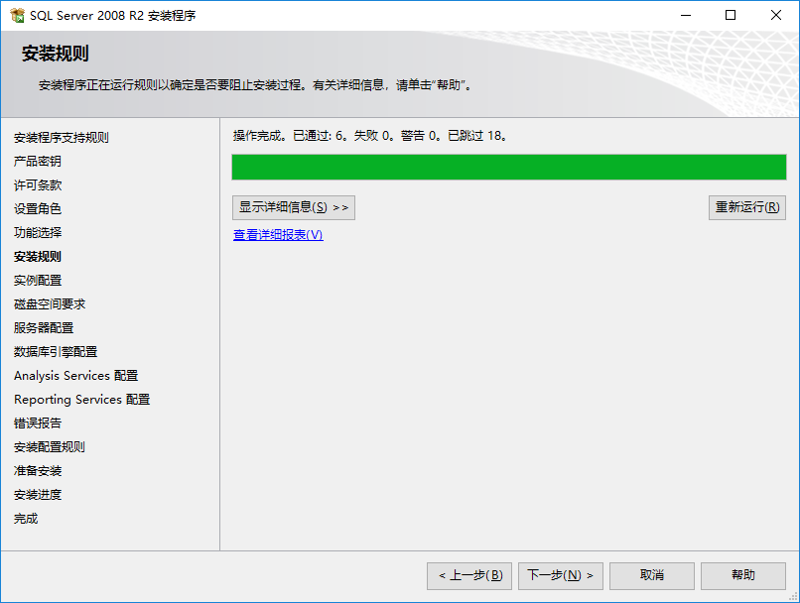This screenshot has height=603, width=800.
Task: Click the 取消 button
Action: (651, 576)
